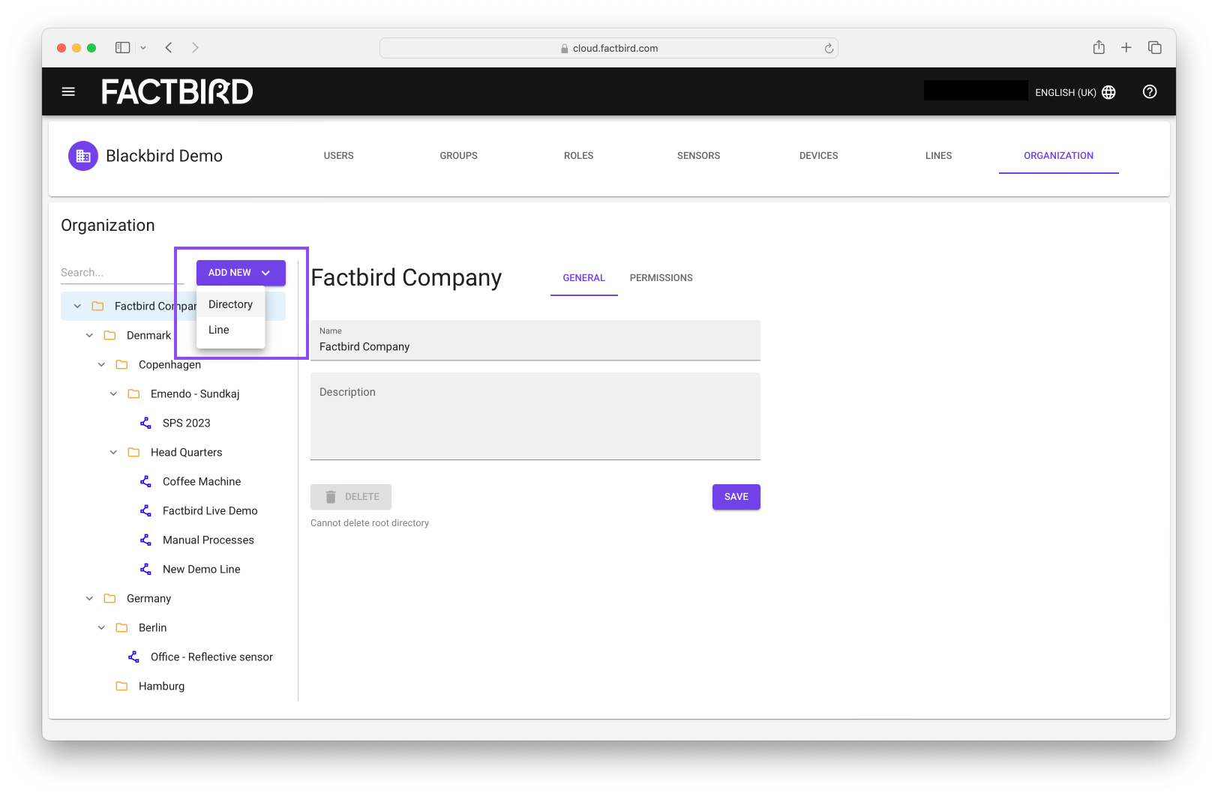Reload the page with the refresh icon
This screenshot has height=796, width=1218.
click(829, 48)
